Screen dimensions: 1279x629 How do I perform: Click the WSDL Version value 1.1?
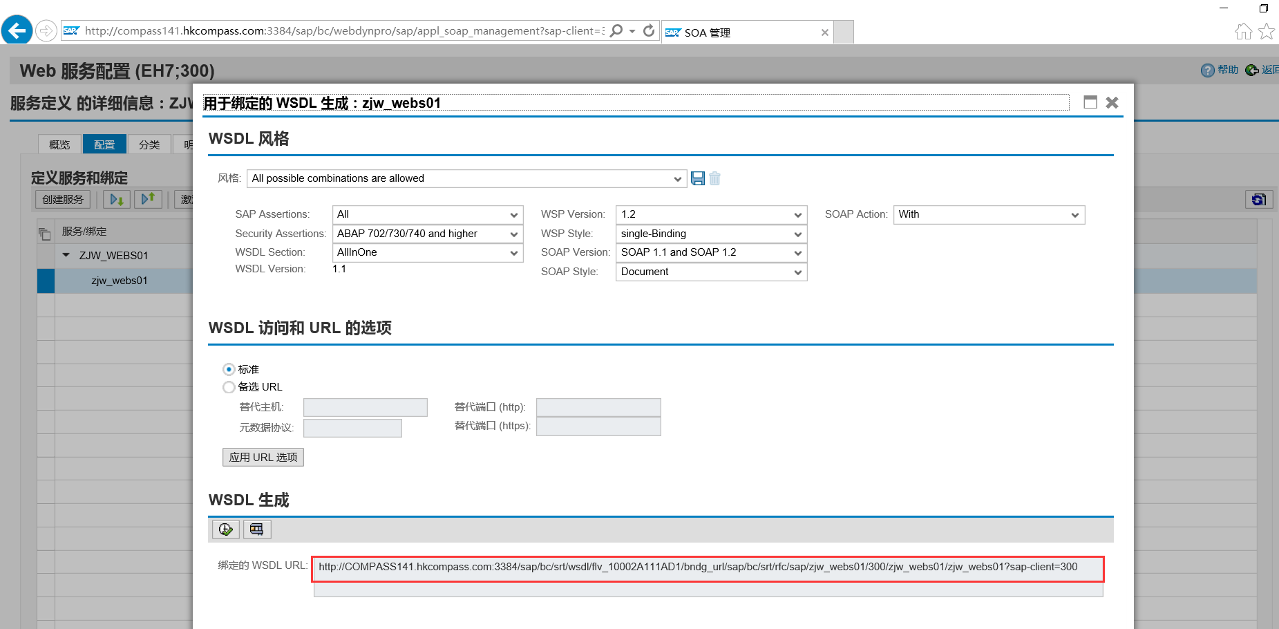[339, 269]
